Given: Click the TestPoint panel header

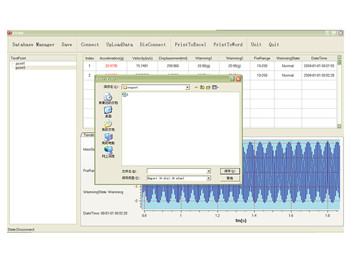Looking at the screenshot, I should pyautogui.click(x=43, y=58).
